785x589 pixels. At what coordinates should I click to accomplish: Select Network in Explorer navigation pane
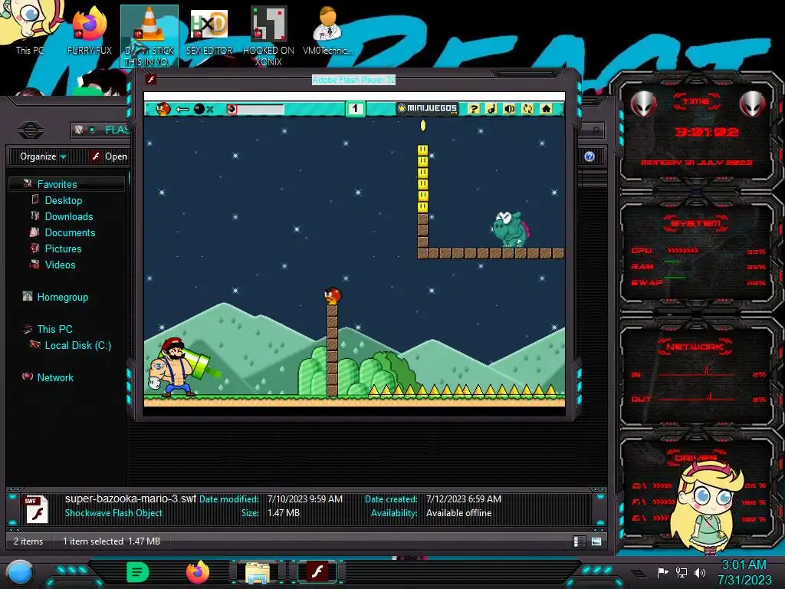55,377
